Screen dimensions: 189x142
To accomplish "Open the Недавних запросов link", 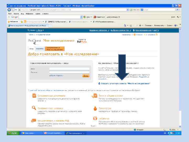I will coord(99,30).
